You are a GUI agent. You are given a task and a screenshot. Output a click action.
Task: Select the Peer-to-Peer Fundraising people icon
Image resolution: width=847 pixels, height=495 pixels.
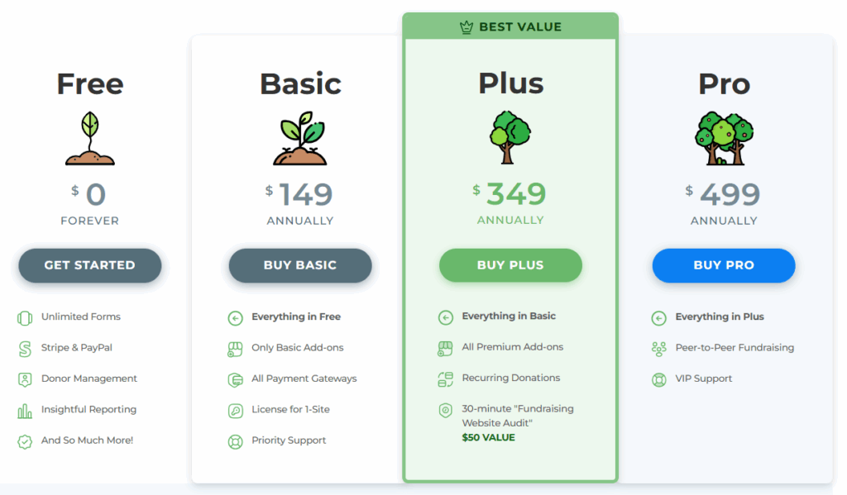coord(659,348)
